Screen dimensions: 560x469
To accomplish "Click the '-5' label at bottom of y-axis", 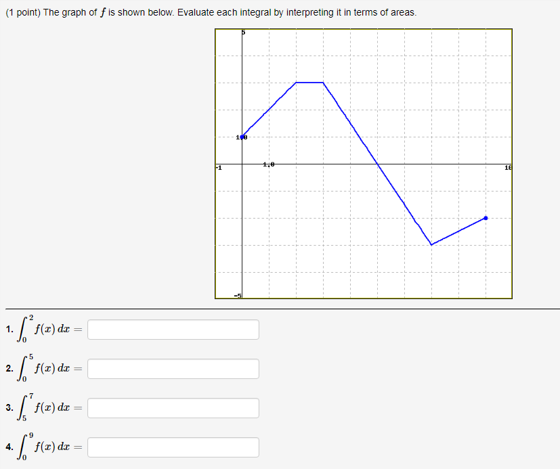I will coord(238,296).
